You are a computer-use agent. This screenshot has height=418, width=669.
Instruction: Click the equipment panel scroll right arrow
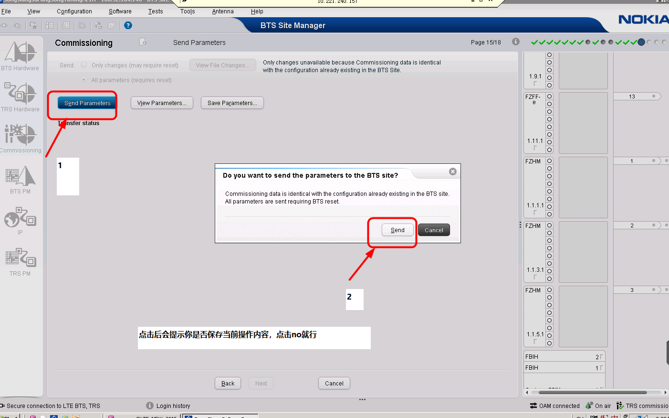[x=665, y=392]
